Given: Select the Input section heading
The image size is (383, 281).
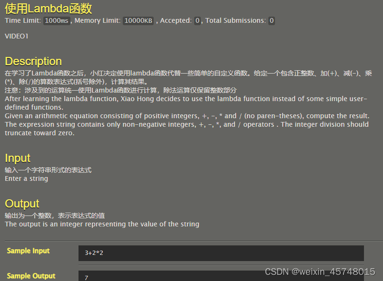Looking at the screenshot, I should [x=17, y=158].
